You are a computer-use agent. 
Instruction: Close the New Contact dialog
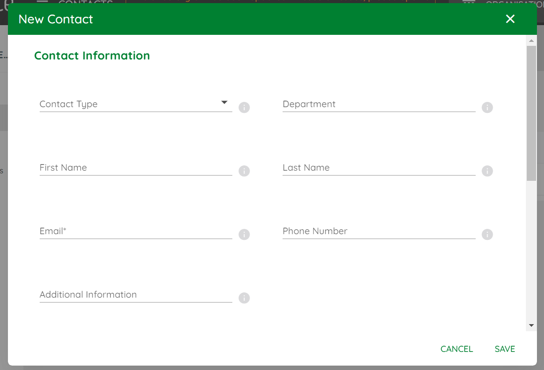pyautogui.click(x=510, y=19)
